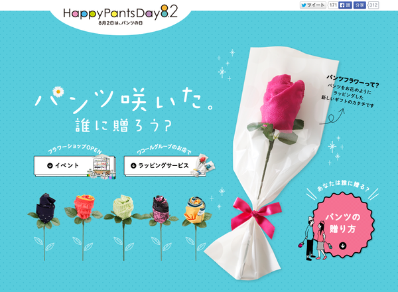Click the down arrow icon on ラッピングサービス

pyautogui.click(x=133, y=165)
